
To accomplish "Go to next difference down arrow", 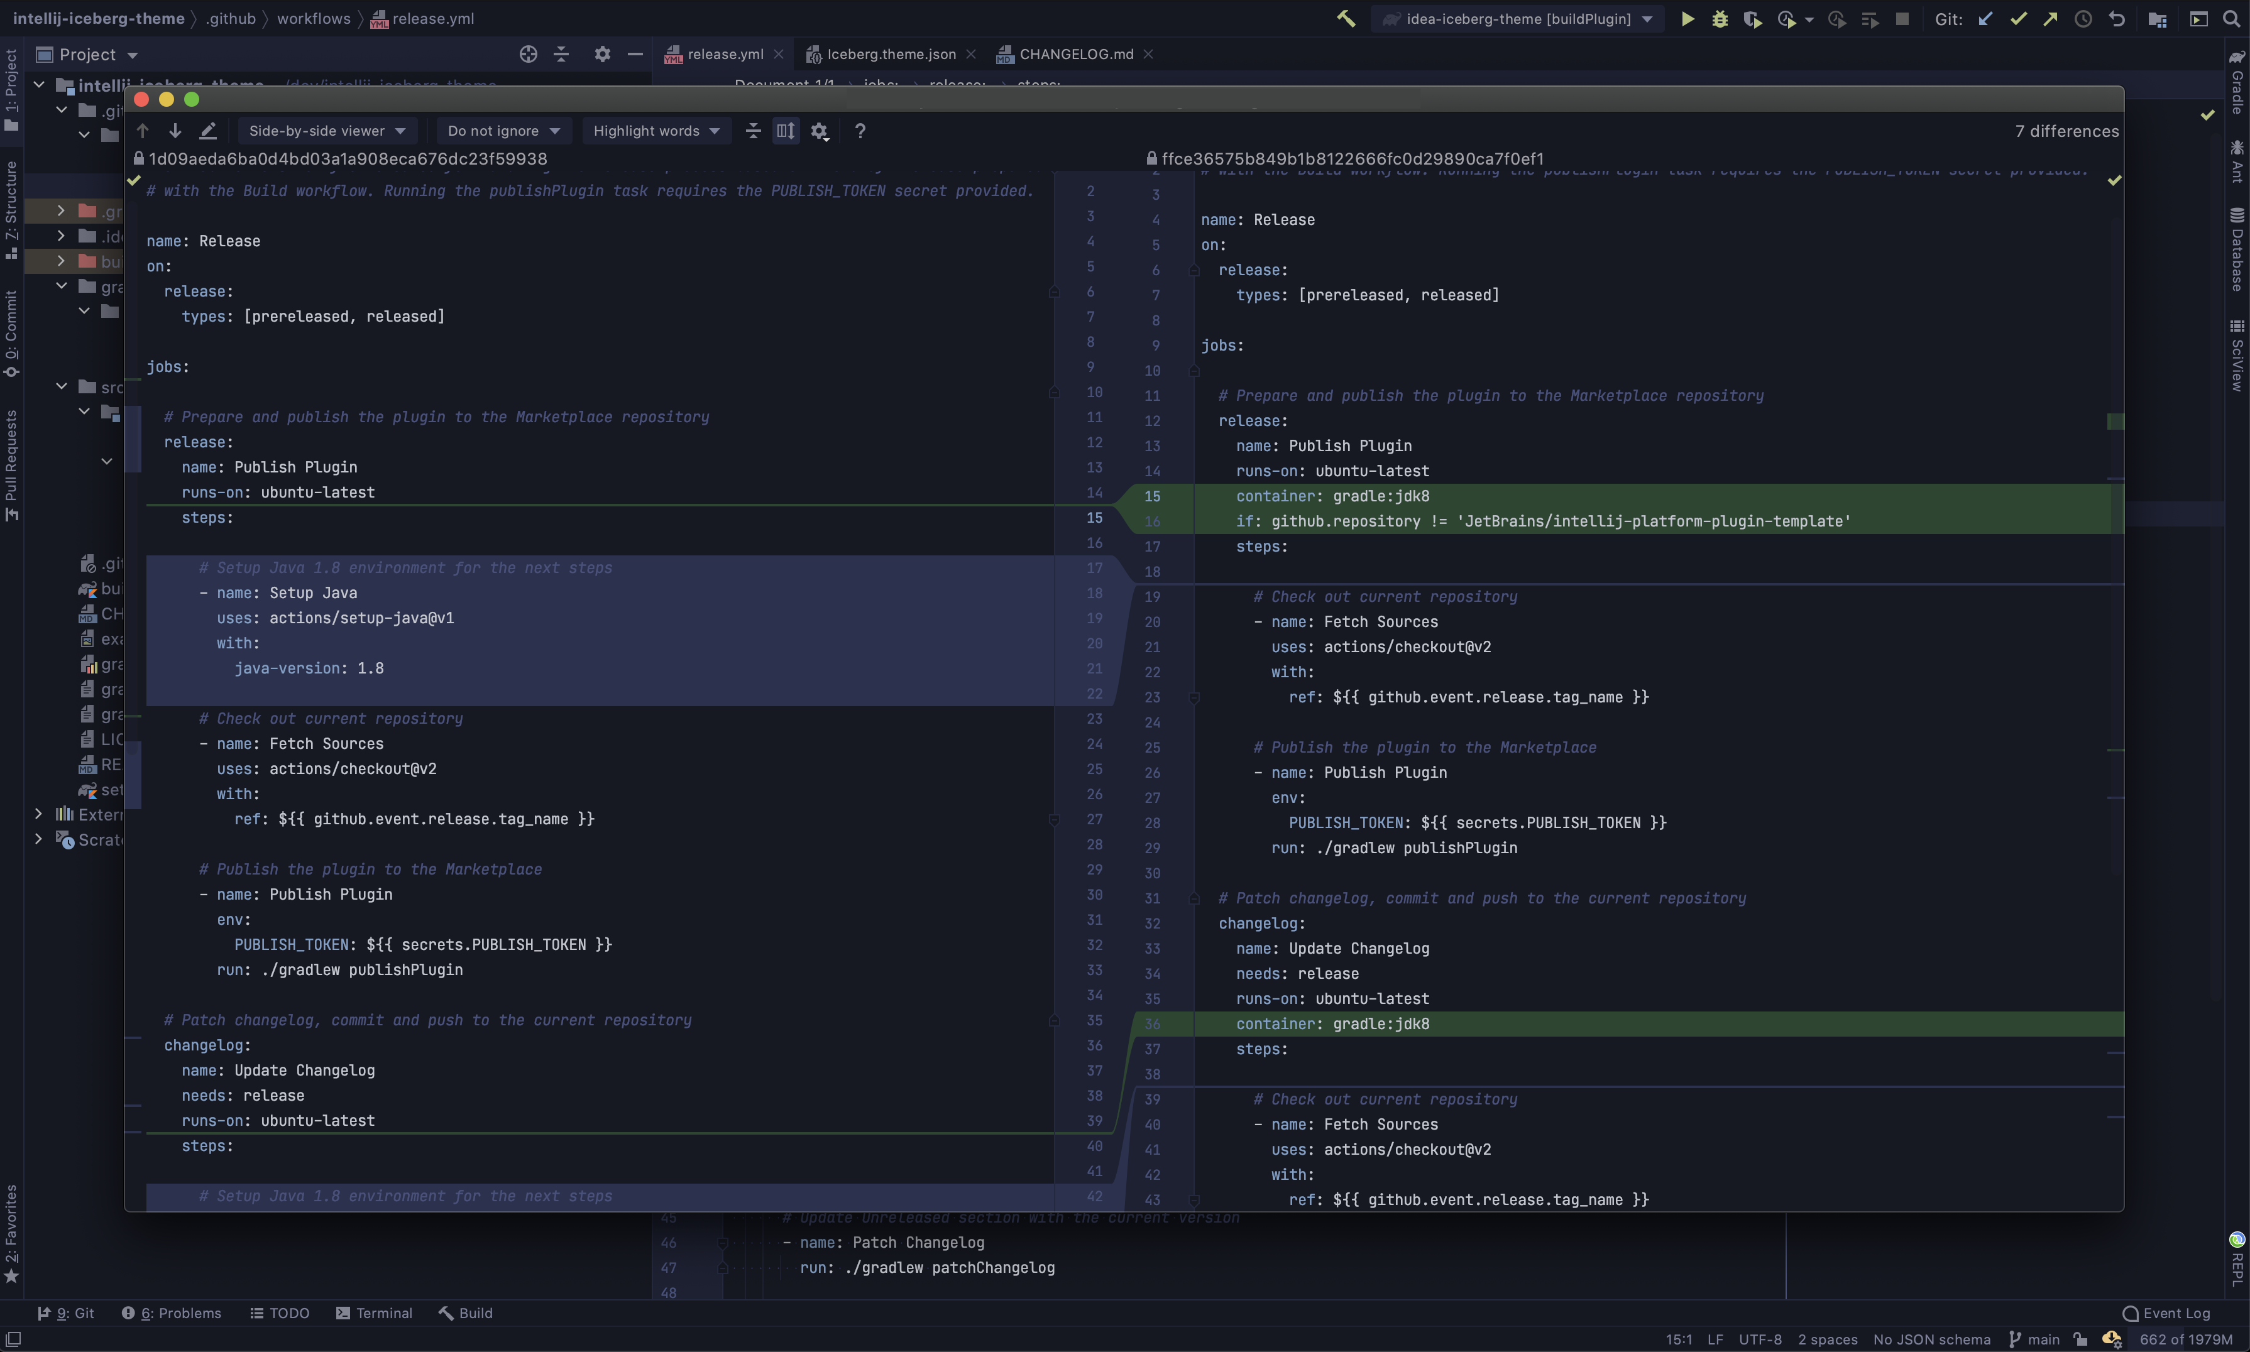I will point(175,130).
